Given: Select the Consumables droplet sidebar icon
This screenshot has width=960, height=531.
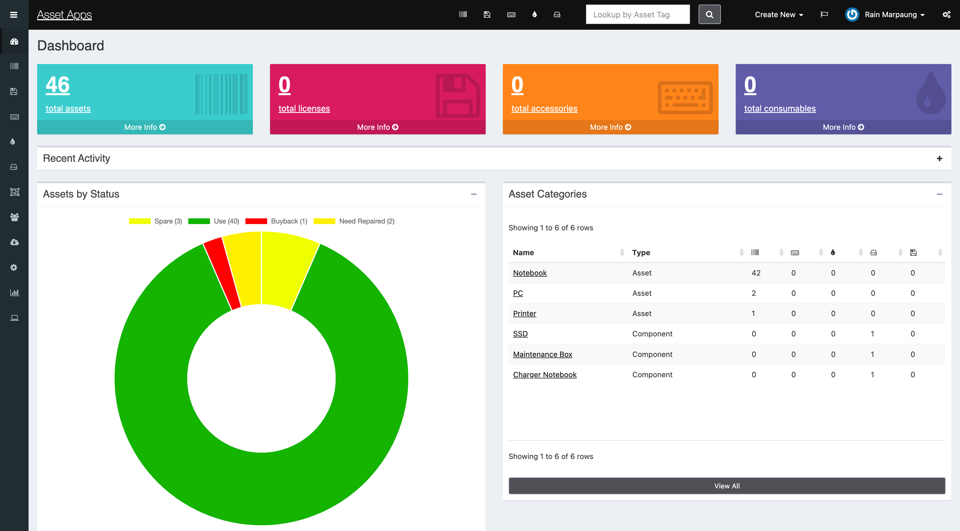Looking at the screenshot, I should pyautogui.click(x=14, y=141).
